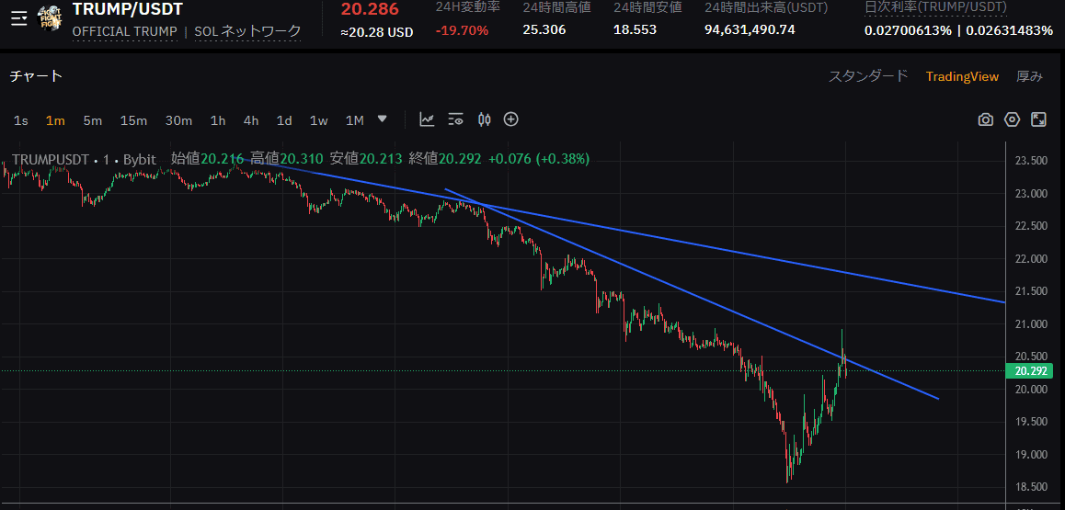Screen dimensions: 1065x510
Task: Choose the 1d timeframe
Action: (x=284, y=120)
